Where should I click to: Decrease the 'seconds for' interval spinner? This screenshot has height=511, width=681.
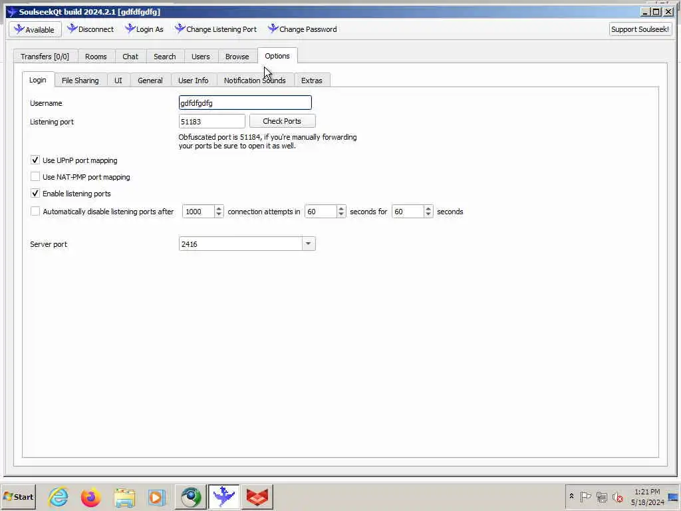tap(341, 214)
